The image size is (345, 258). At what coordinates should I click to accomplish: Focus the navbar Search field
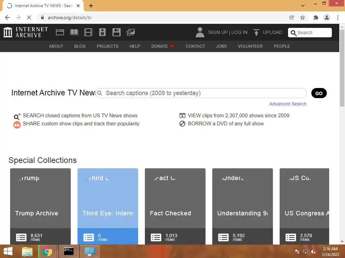(310, 33)
